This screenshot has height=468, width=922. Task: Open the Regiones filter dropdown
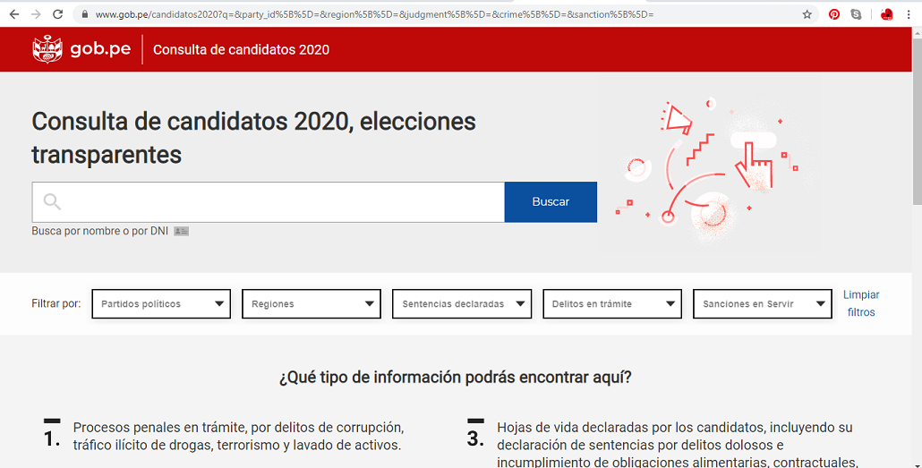(x=312, y=304)
